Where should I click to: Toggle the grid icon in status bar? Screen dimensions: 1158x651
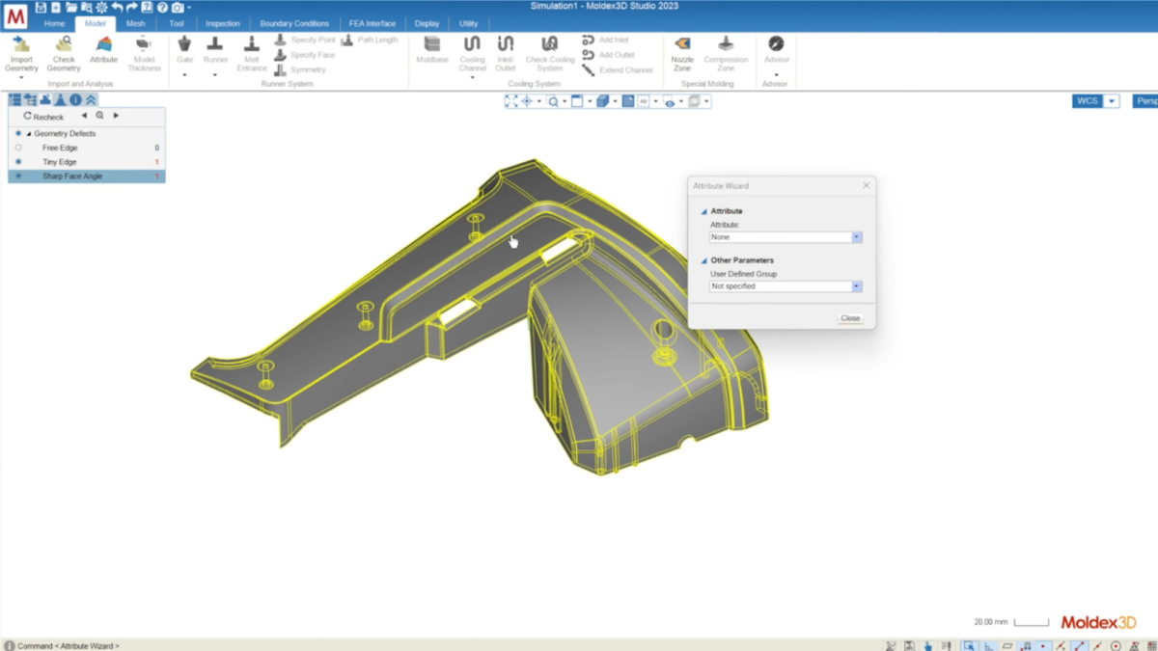[1152, 646]
